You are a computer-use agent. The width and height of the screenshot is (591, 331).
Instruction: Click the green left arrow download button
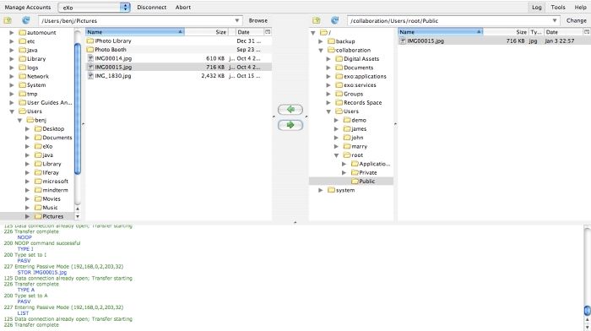[x=290, y=109]
